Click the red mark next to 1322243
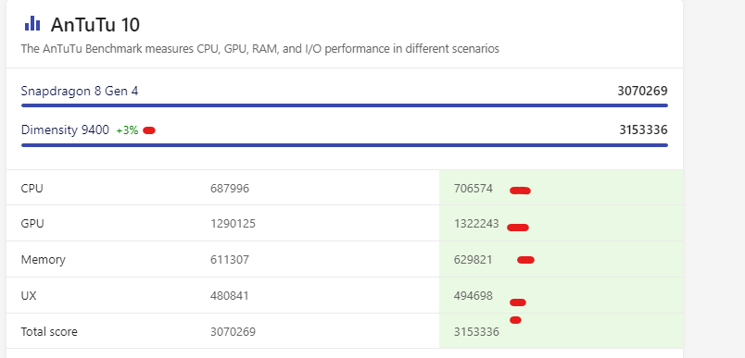 pyautogui.click(x=518, y=228)
